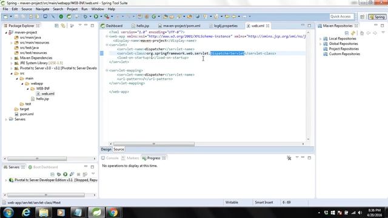Viewport: 388px width, 218px height.
Task: Expand the JRE System Library node
Action: click(12, 63)
